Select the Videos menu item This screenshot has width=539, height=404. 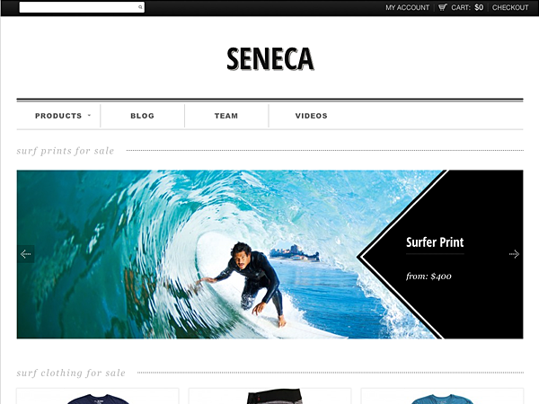point(311,116)
